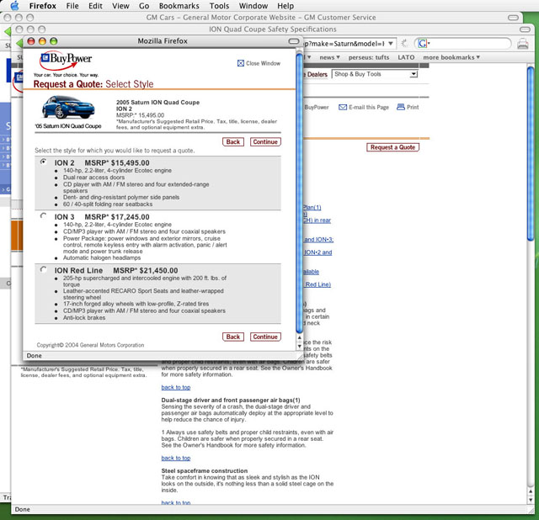The width and height of the screenshot is (539, 520).
Task: Select the ION 3 style radio button
Action: click(43, 216)
